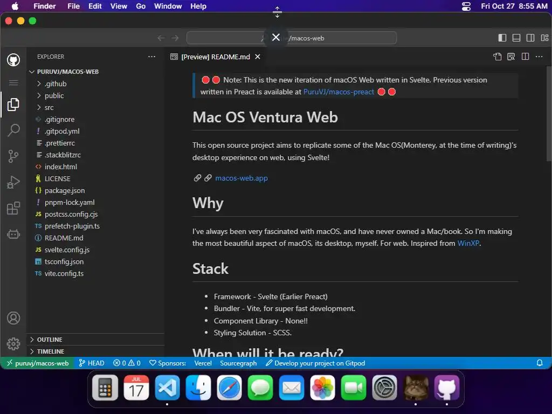
Task: Click the preview vertical scrollbar
Action: coord(549,114)
